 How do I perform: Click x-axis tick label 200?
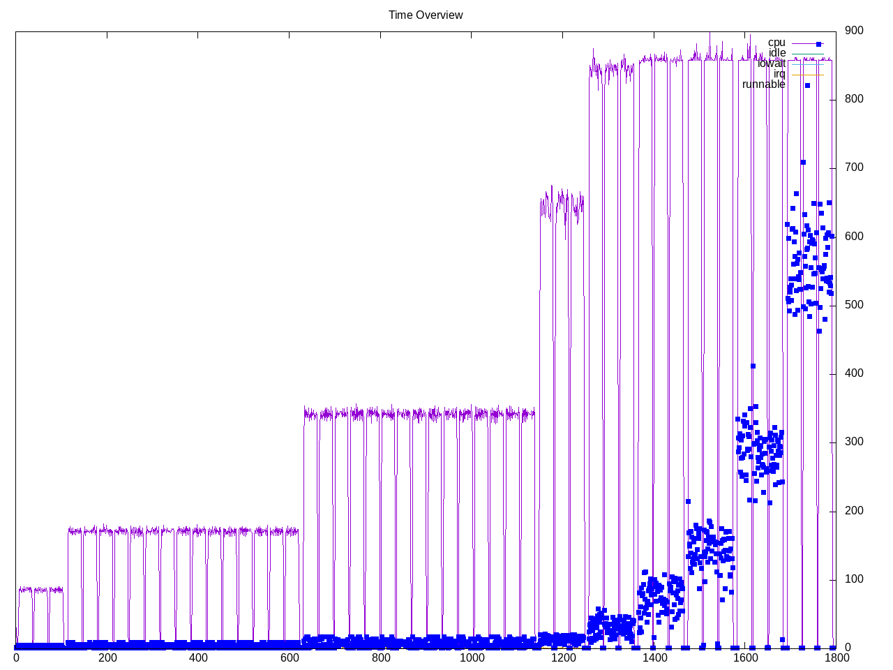click(x=107, y=657)
